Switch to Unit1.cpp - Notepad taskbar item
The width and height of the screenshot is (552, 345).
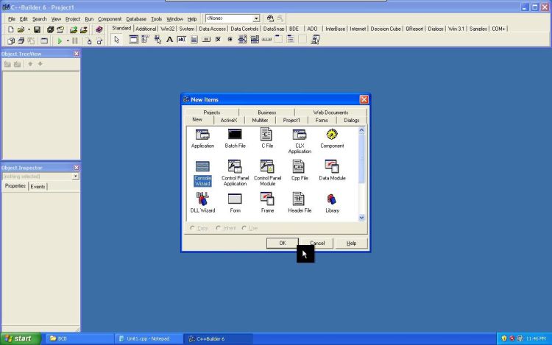[x=148, y=338]
